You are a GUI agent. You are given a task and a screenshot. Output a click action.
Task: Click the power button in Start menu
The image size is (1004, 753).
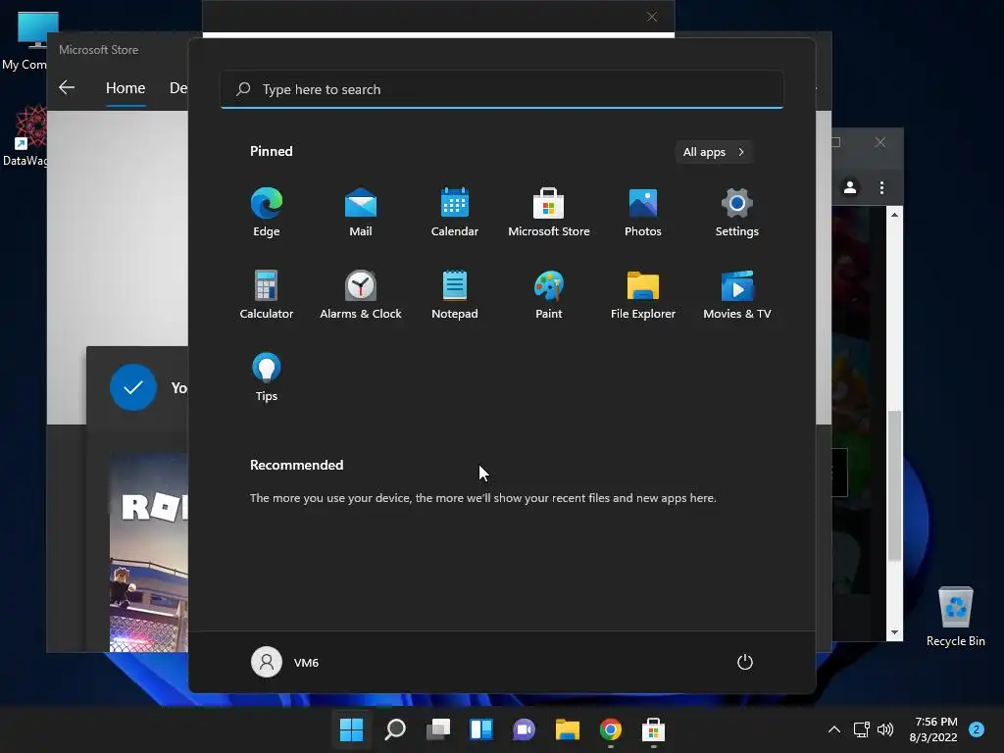tap(745, 662)
